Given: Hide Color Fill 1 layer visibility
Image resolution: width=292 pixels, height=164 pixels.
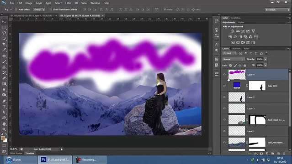Looking at the screenshot, I should [x=224, y=86].
